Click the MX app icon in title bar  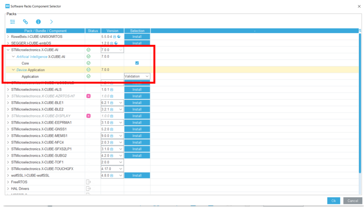click(x=7, y=6)
